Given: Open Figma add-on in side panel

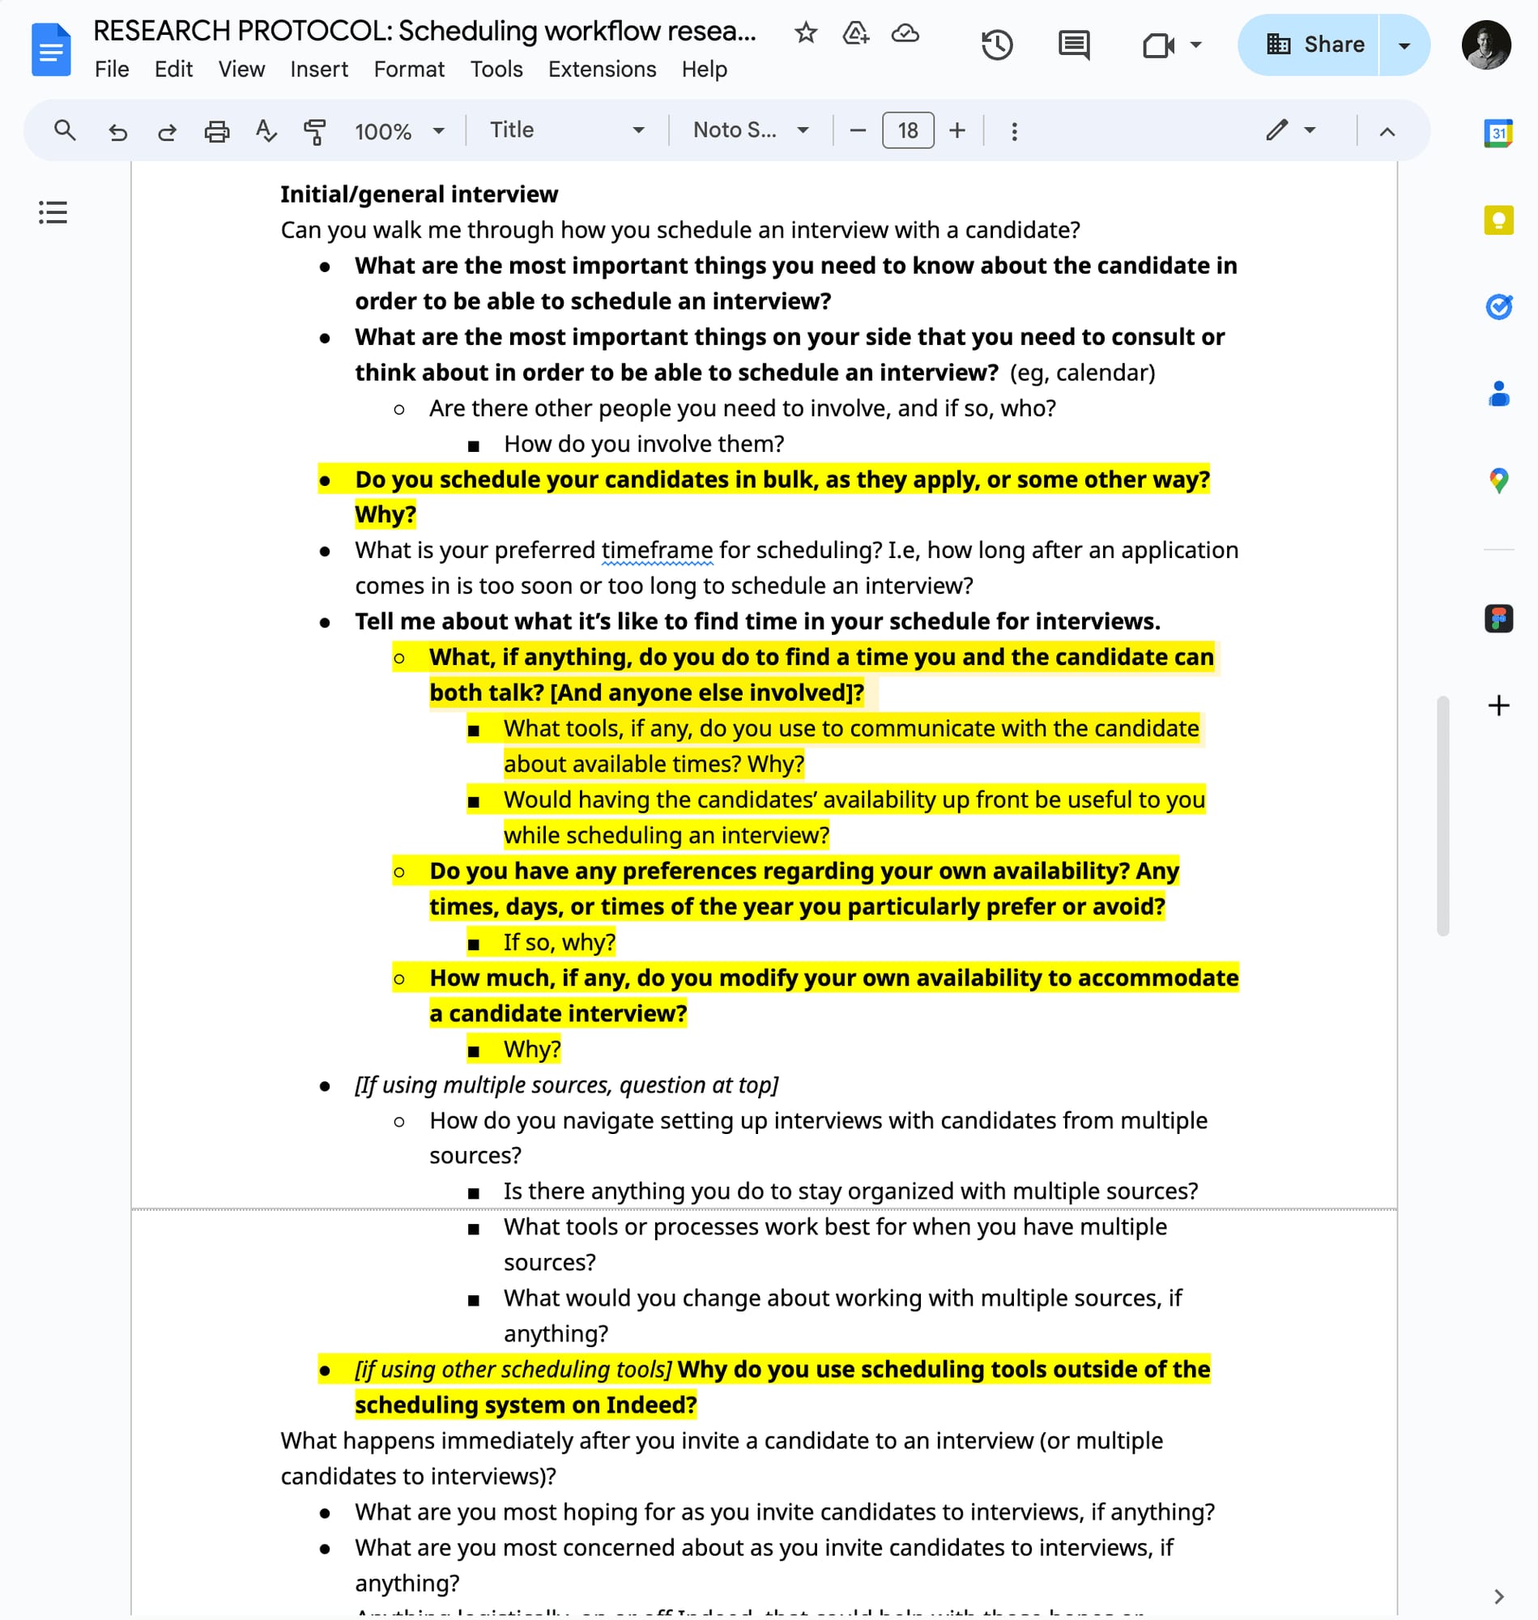Looking at the screenshot, I should (1498, 618).
